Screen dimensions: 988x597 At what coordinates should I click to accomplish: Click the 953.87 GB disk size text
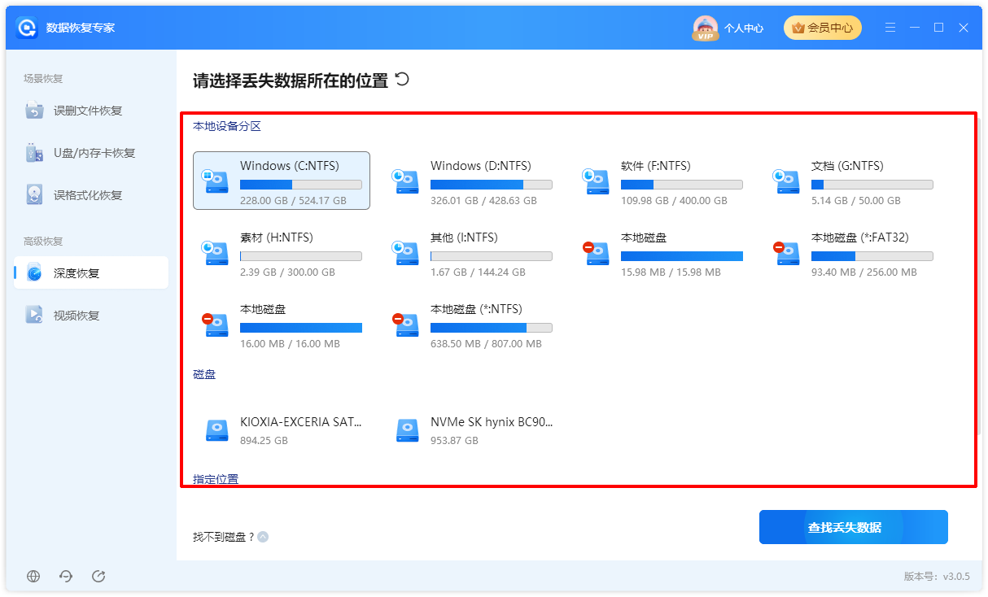pos(454,441)
